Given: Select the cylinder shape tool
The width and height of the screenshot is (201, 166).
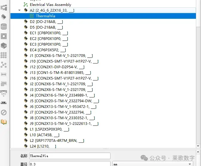Looking at the screenshot, I should point(4,27).
